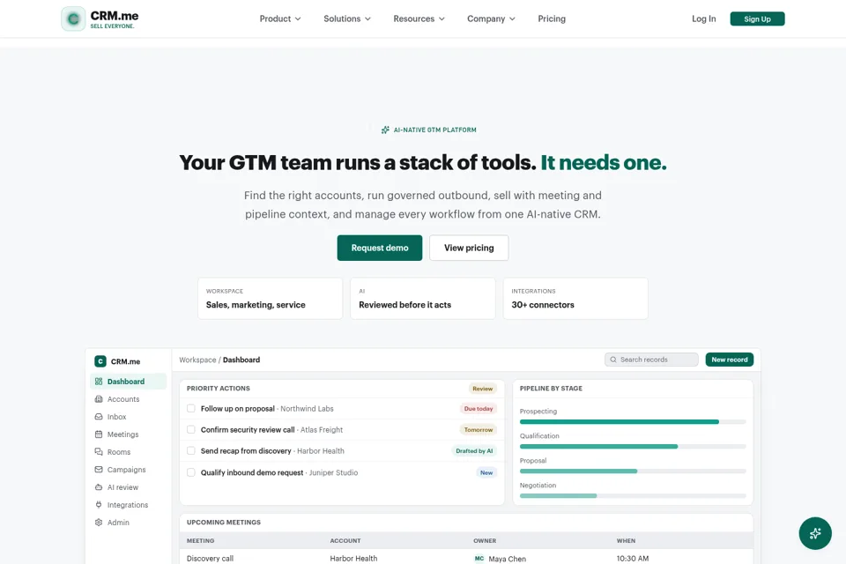The image size is (846, 564).
Task: Click the Meetings calendar icon in sidebar
Action: [x=99, y=434]
